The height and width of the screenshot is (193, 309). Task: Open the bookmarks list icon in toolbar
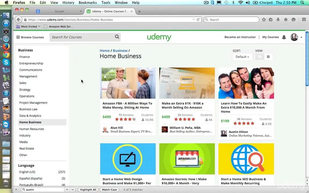click(x=271, y=20)
